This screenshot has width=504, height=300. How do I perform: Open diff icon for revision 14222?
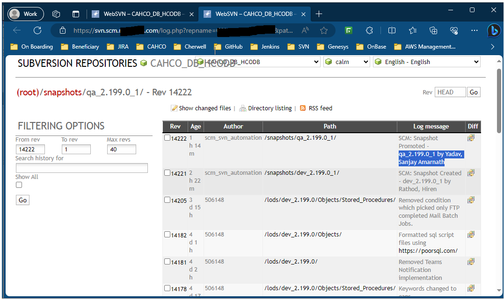pyautogui.click(x=471, y=138)
